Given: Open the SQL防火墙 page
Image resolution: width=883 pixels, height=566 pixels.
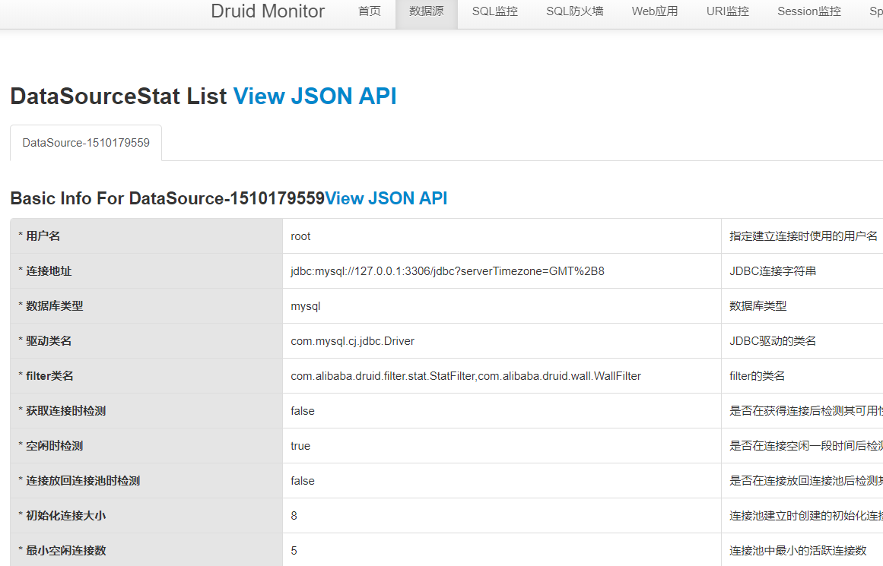Looking at the screenshot, I should point(574,11).
